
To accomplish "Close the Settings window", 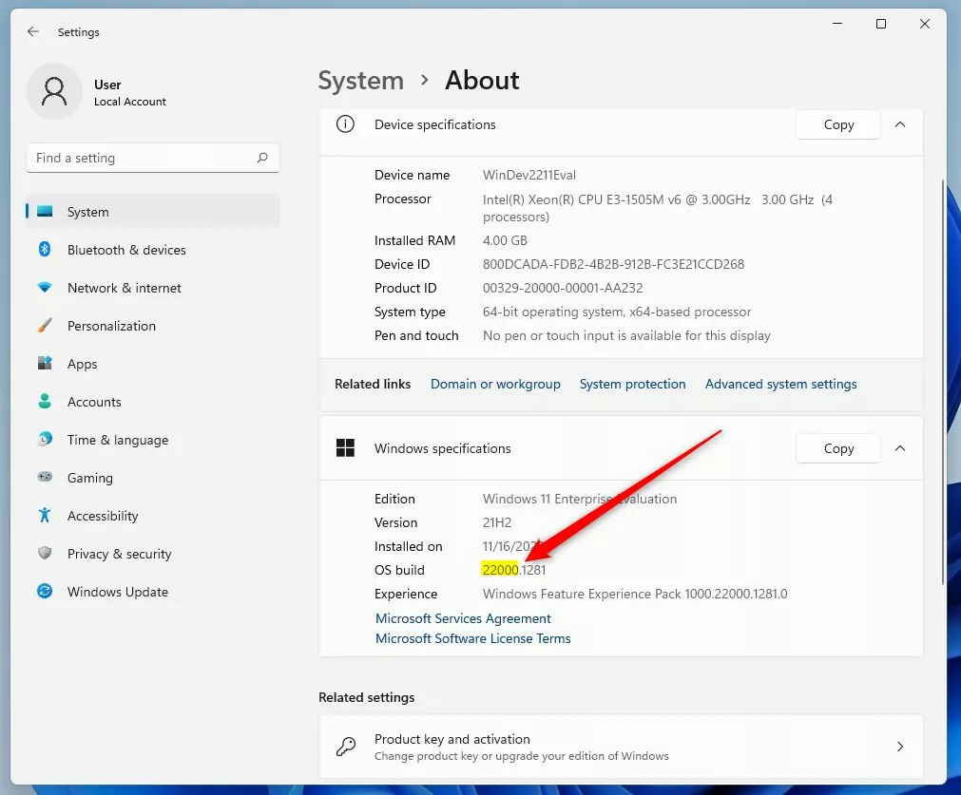I will click(x=925, y=24).
